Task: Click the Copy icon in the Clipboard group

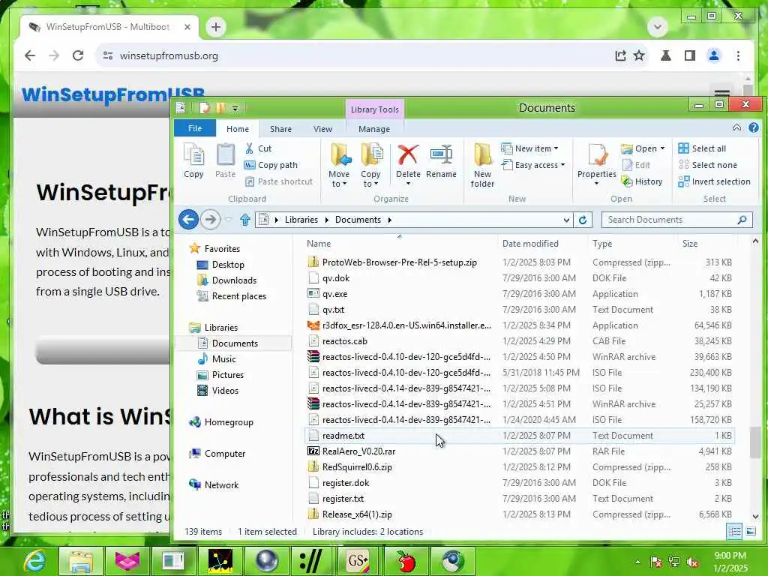Action: pyautogui.click(x=193, y=160)
